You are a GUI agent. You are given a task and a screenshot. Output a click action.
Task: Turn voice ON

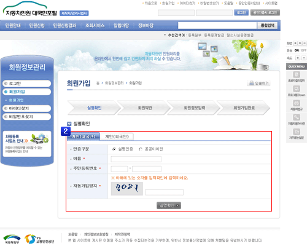[x=297, y=50]
